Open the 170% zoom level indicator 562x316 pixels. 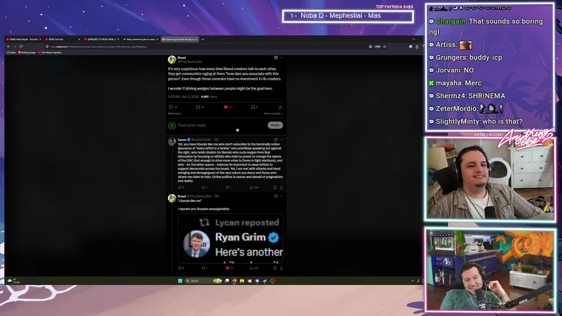point(377,47)
